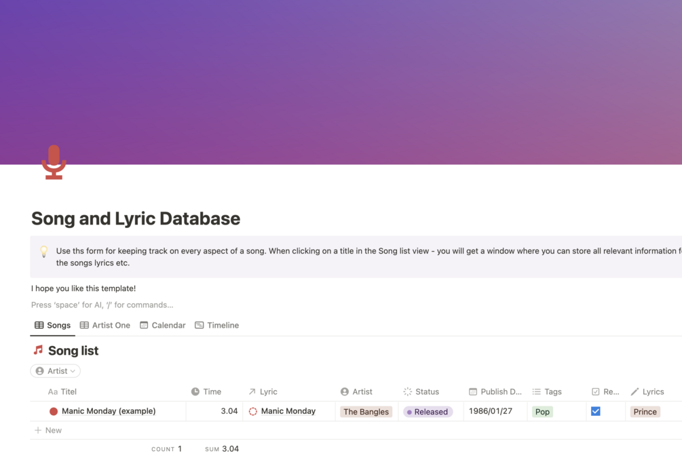Viewport: 682px width, 462px height.
Task: Open the Manic Monday lyric link
Action: coord(288,411)
